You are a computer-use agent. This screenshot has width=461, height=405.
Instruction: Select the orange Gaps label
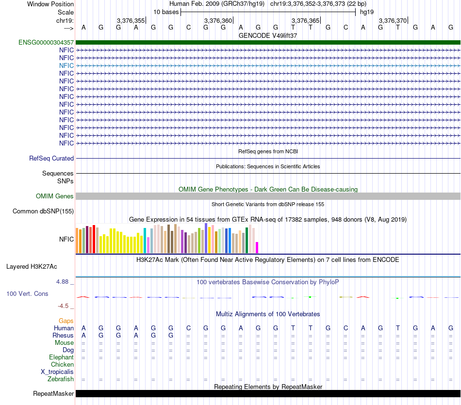coord(66,321)
